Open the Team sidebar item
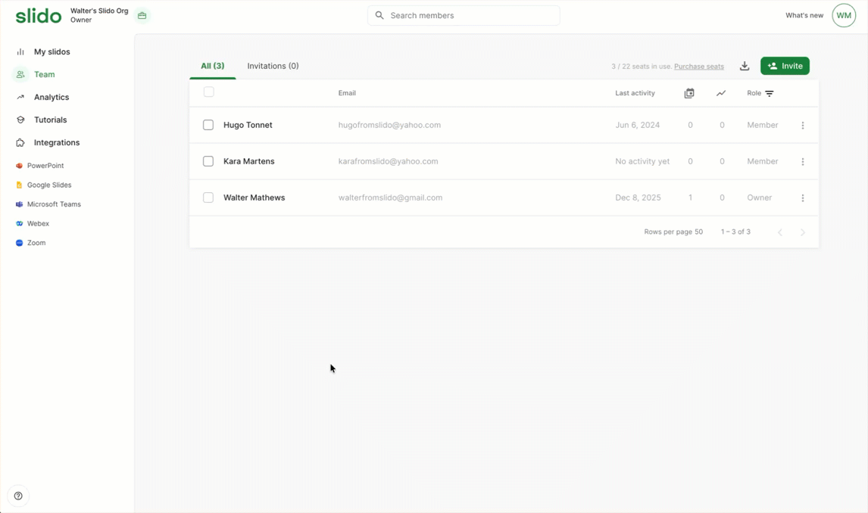Image resolution: width=868 pixels, height=513 pixels. pyautogui.click(x=44, y=75)
